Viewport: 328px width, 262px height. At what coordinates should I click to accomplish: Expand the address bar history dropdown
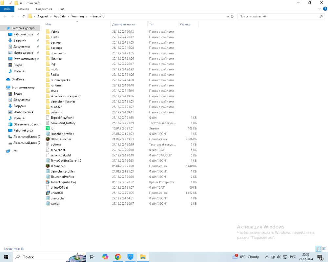coord(228,16)
